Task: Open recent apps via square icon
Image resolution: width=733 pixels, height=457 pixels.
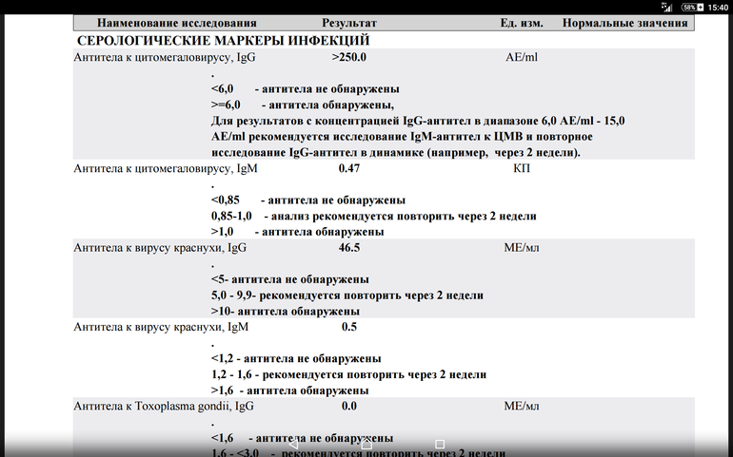Action: coord(439,444)
